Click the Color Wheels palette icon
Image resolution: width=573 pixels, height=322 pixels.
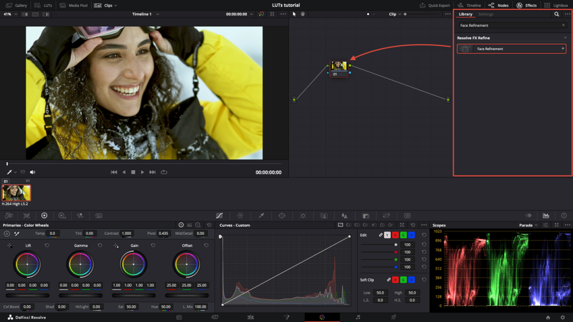click(x=44, y=215)
